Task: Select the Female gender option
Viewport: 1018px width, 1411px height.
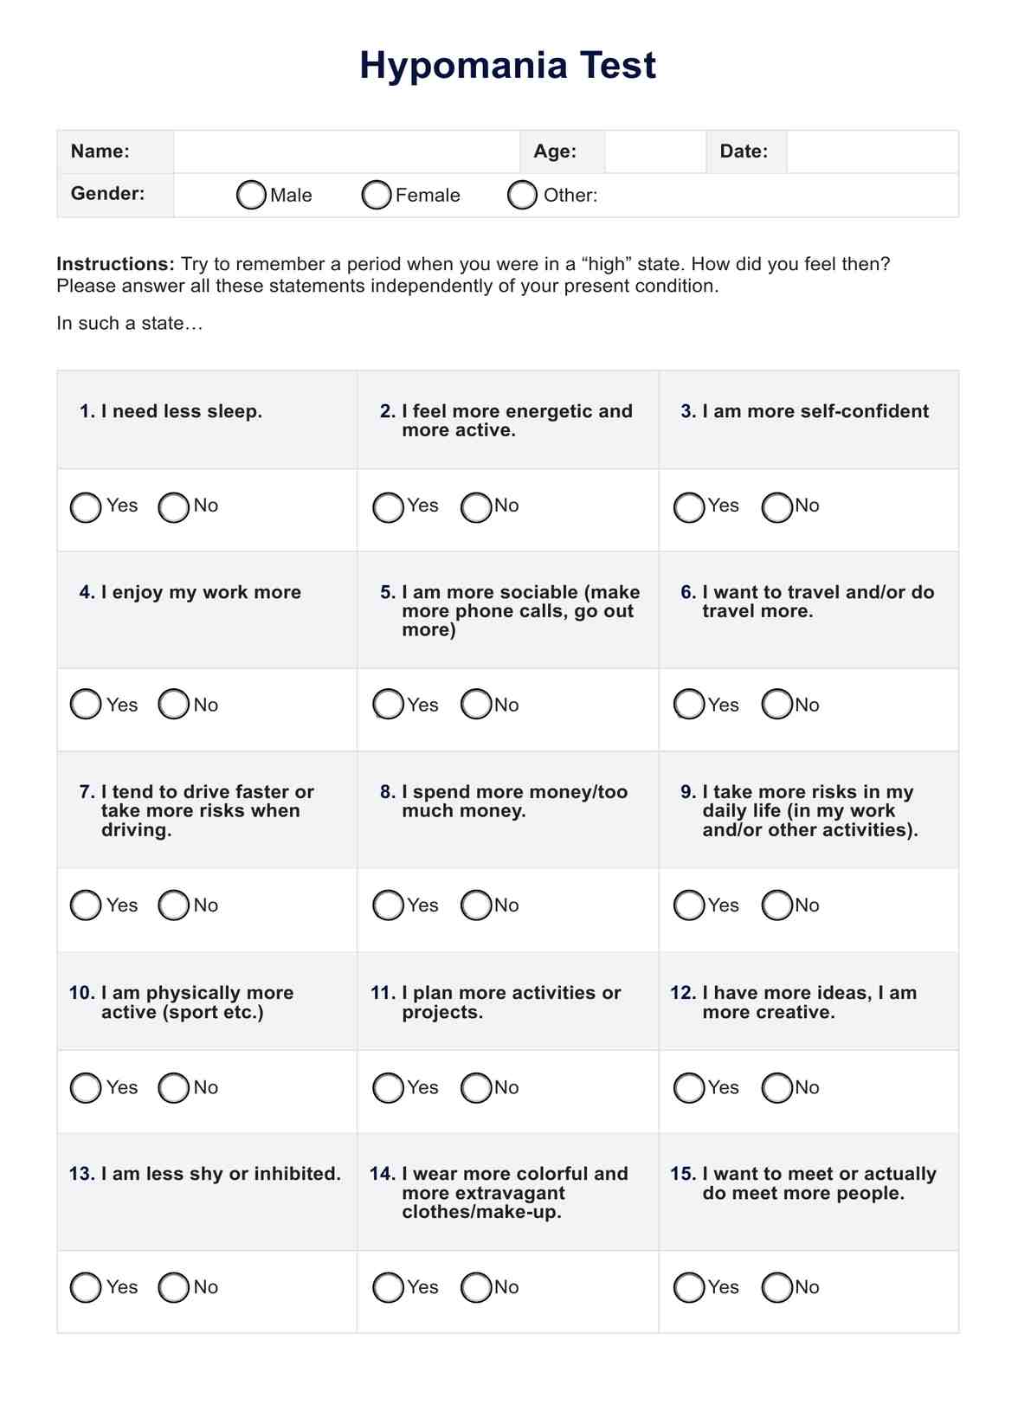Action: pyautogui.click(x=377, y=196)
